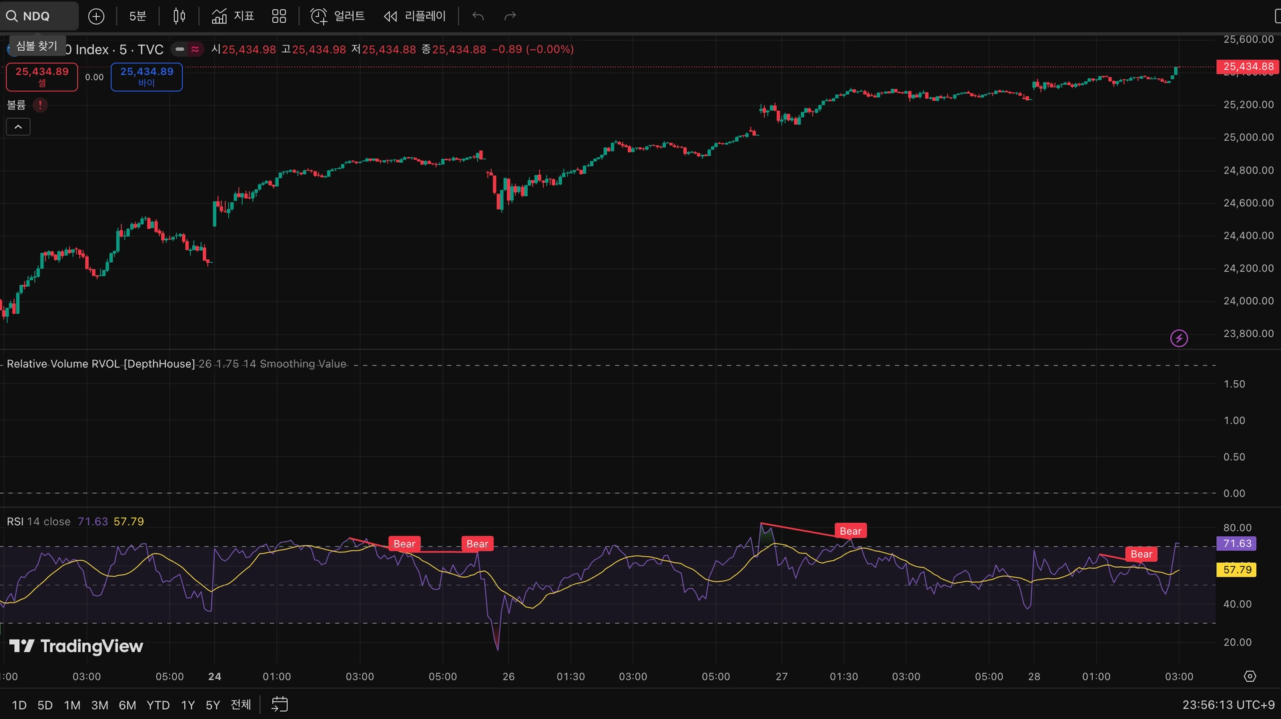
Task: Click the NASDAQ Index 5 TVC symbol title
Action: click(x=113, y=49)
